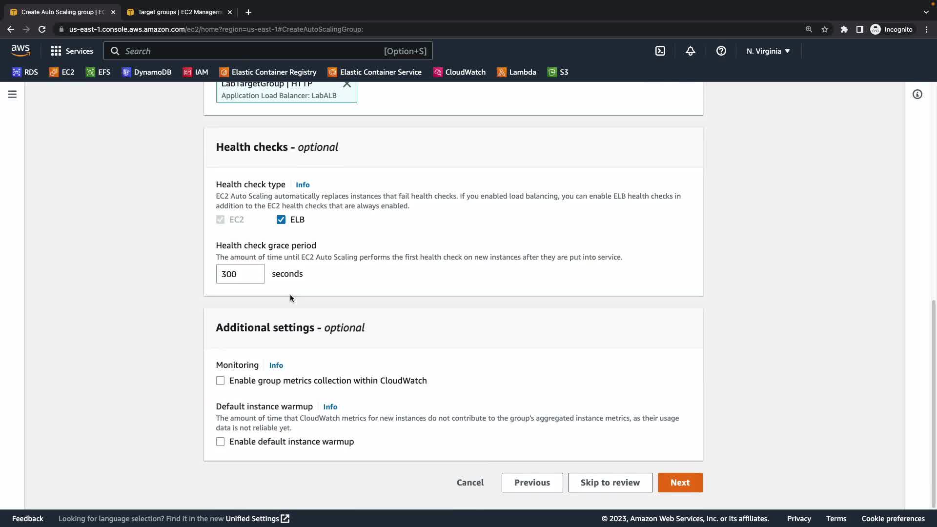This screenshot has width=937, height=527.
Task: Open the side navigation hamburger menu
Action: point(12,94)
